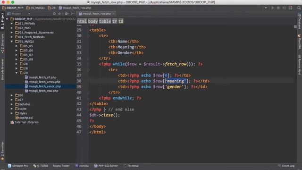Viewport: 302px width, 170px height.
Task: Open the oophp.sql file
Action: coord(24,118)
